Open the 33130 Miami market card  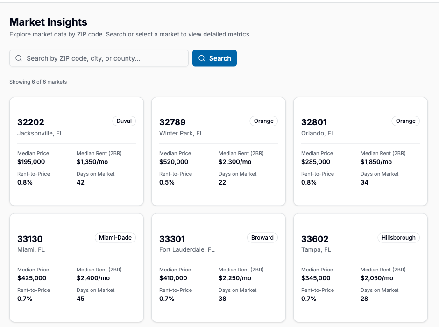click(x=76, y=267)
